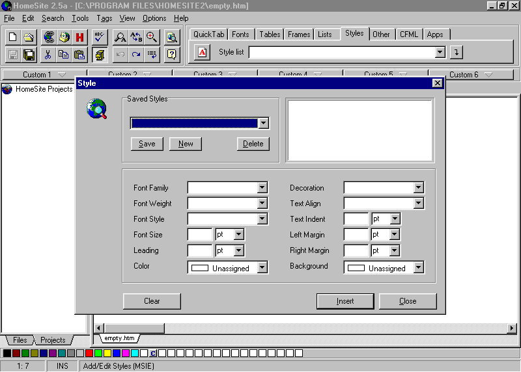Click the Font Size value field

pyautogui.click(x=200, y=234)
